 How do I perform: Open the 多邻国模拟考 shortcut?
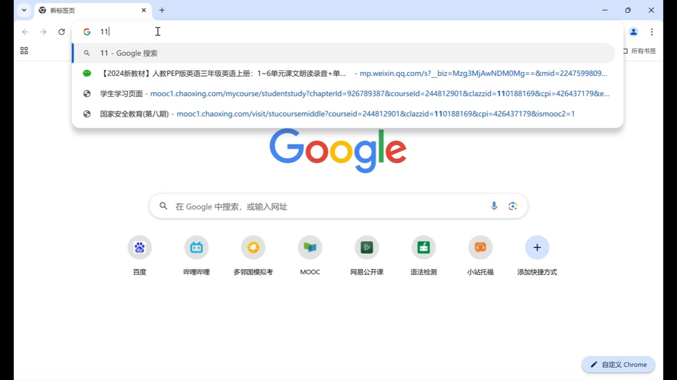[x=253, y=255]
